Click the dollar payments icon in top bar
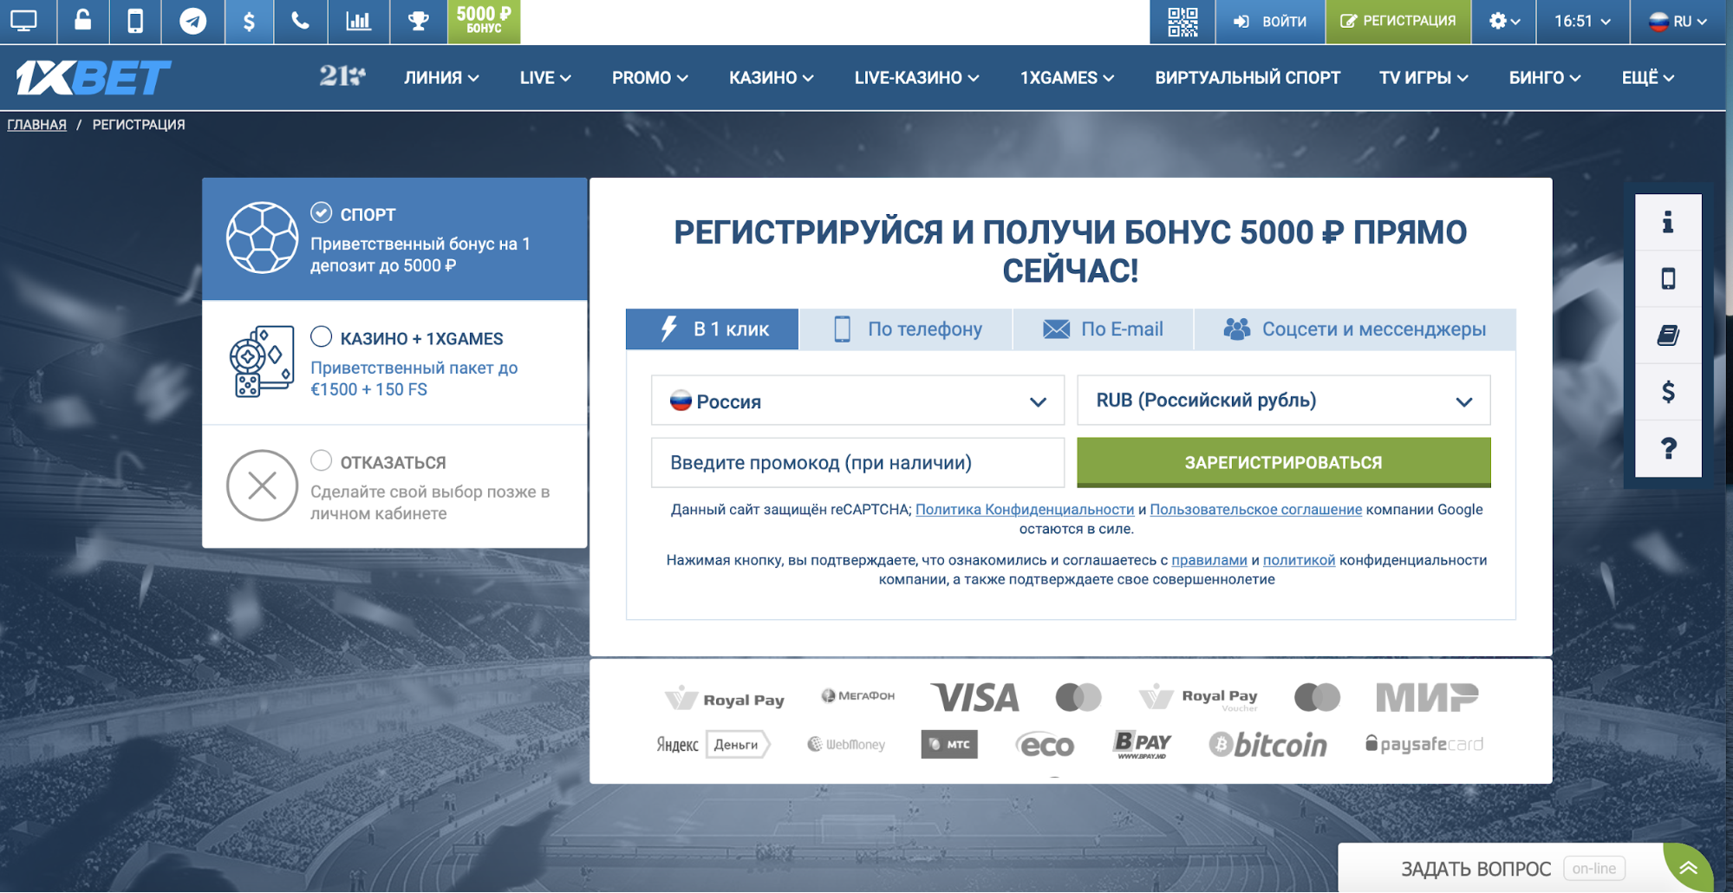Viewport: 1733px width, 893px height. [249, 21]
